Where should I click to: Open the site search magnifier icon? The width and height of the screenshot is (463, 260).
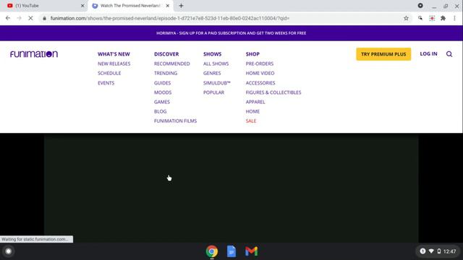[x=449, y=54]
